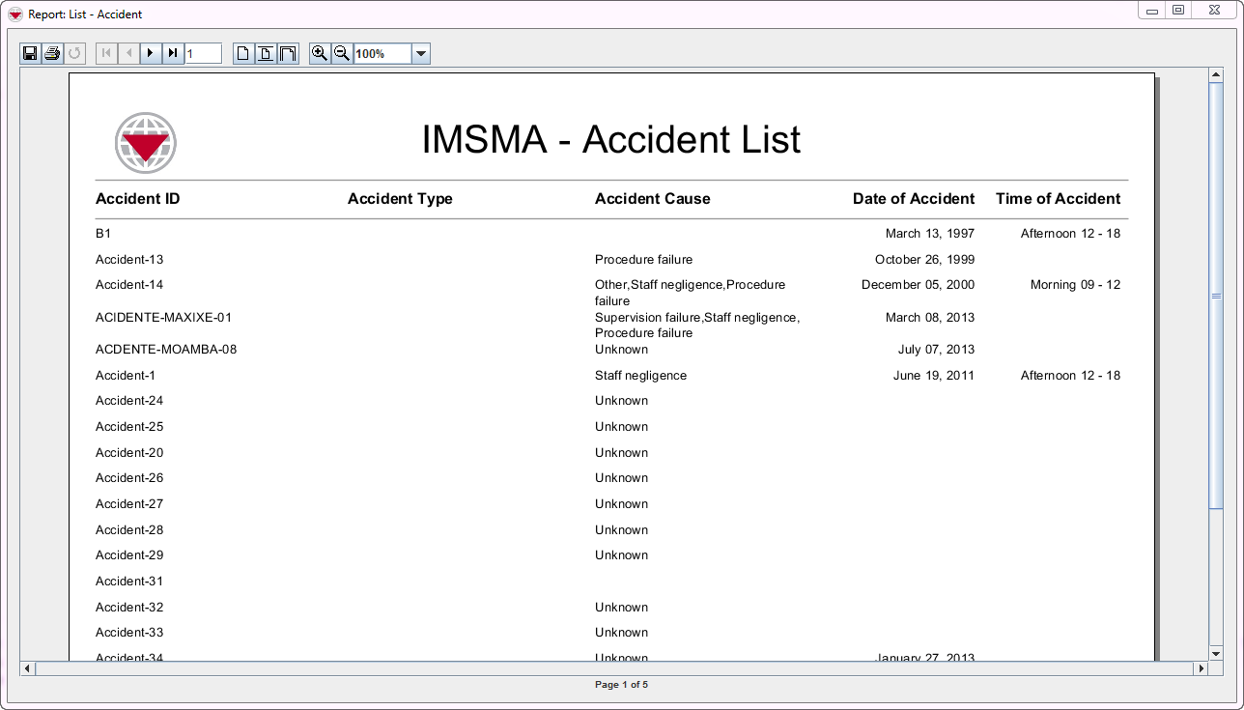
Task: Open the zoom percentage dropdown
Action: coord(420,53)
